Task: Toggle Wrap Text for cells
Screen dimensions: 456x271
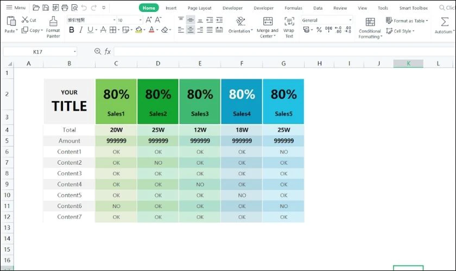Action: point(289,27)
